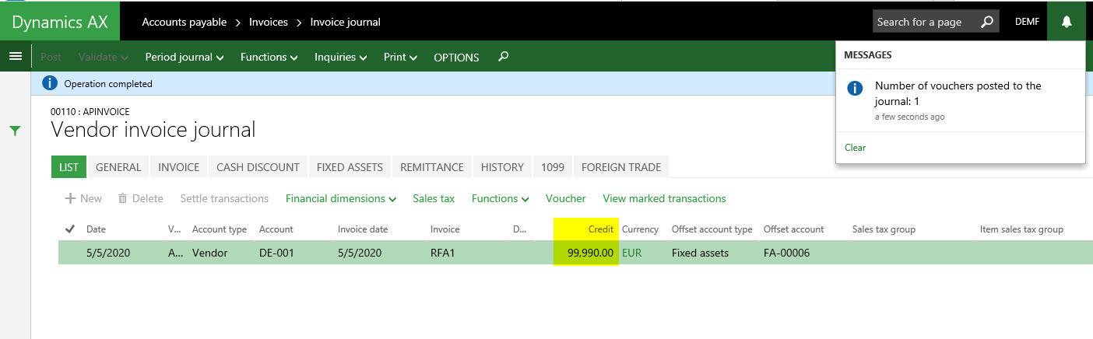Viewport: 1093px width, 339px height.
Task: Click the plus New line button
Action: [x=83, y=198]
